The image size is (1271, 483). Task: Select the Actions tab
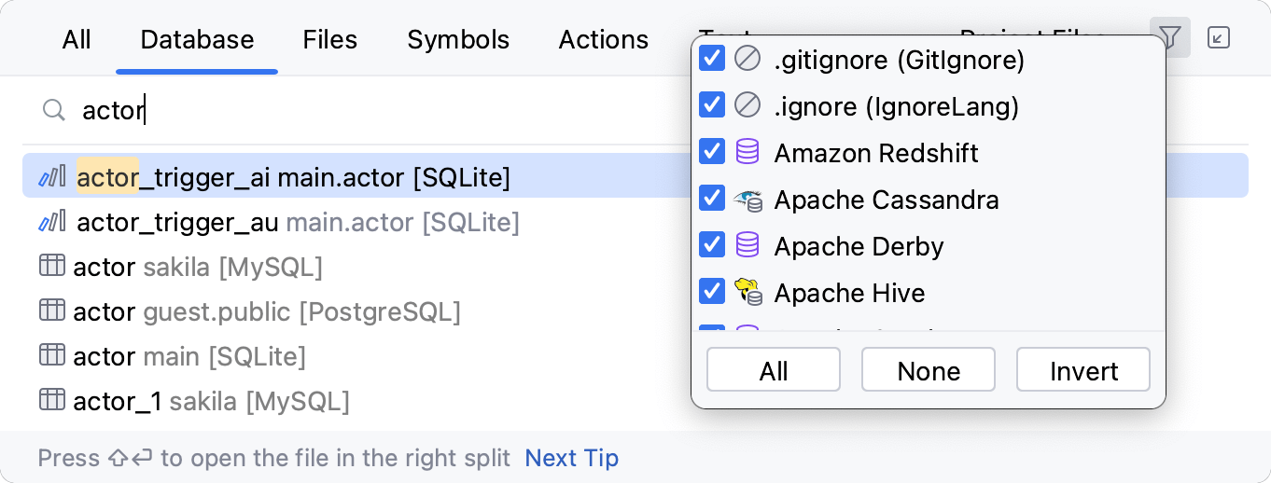click(603, 39)
